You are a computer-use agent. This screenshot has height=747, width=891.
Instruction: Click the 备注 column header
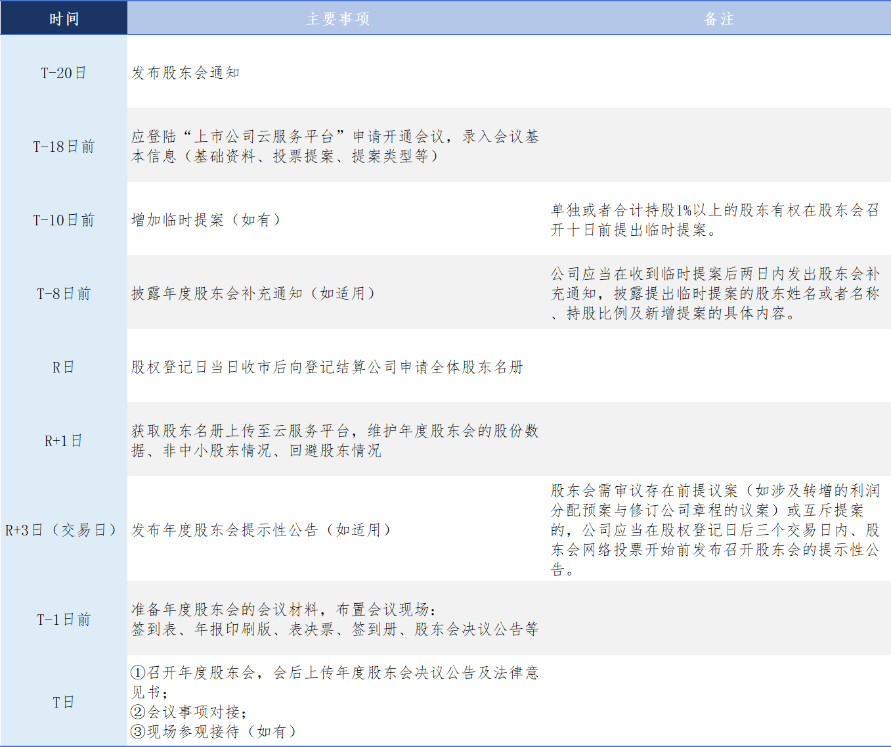pos(718,18)
